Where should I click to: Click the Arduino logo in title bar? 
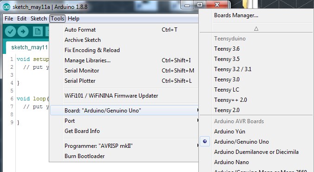(x=7, y=7)
